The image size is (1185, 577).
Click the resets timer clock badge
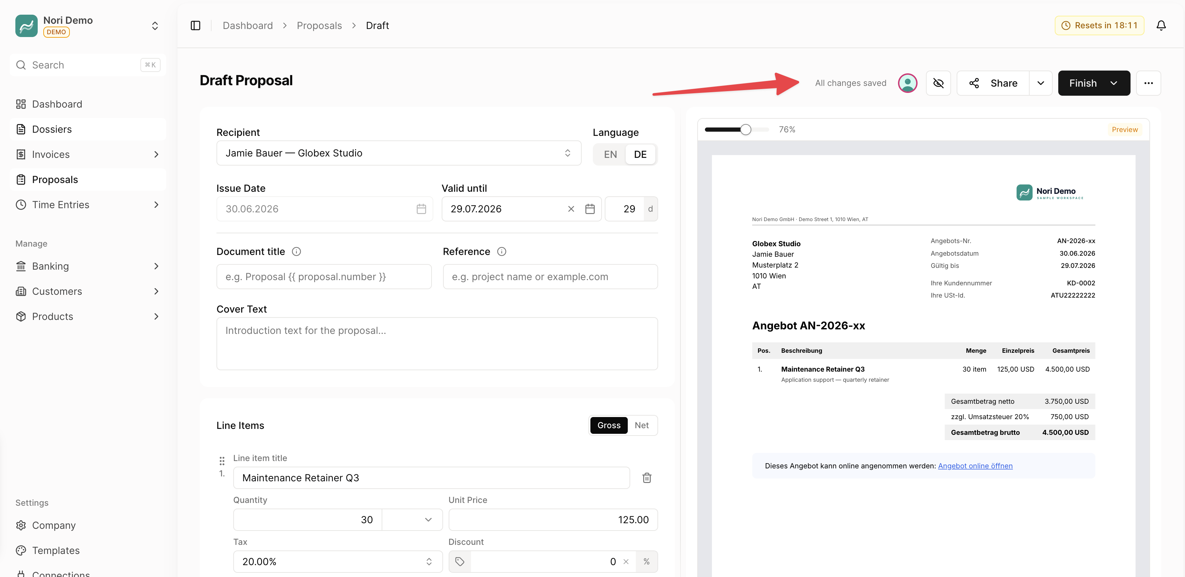1099,26
